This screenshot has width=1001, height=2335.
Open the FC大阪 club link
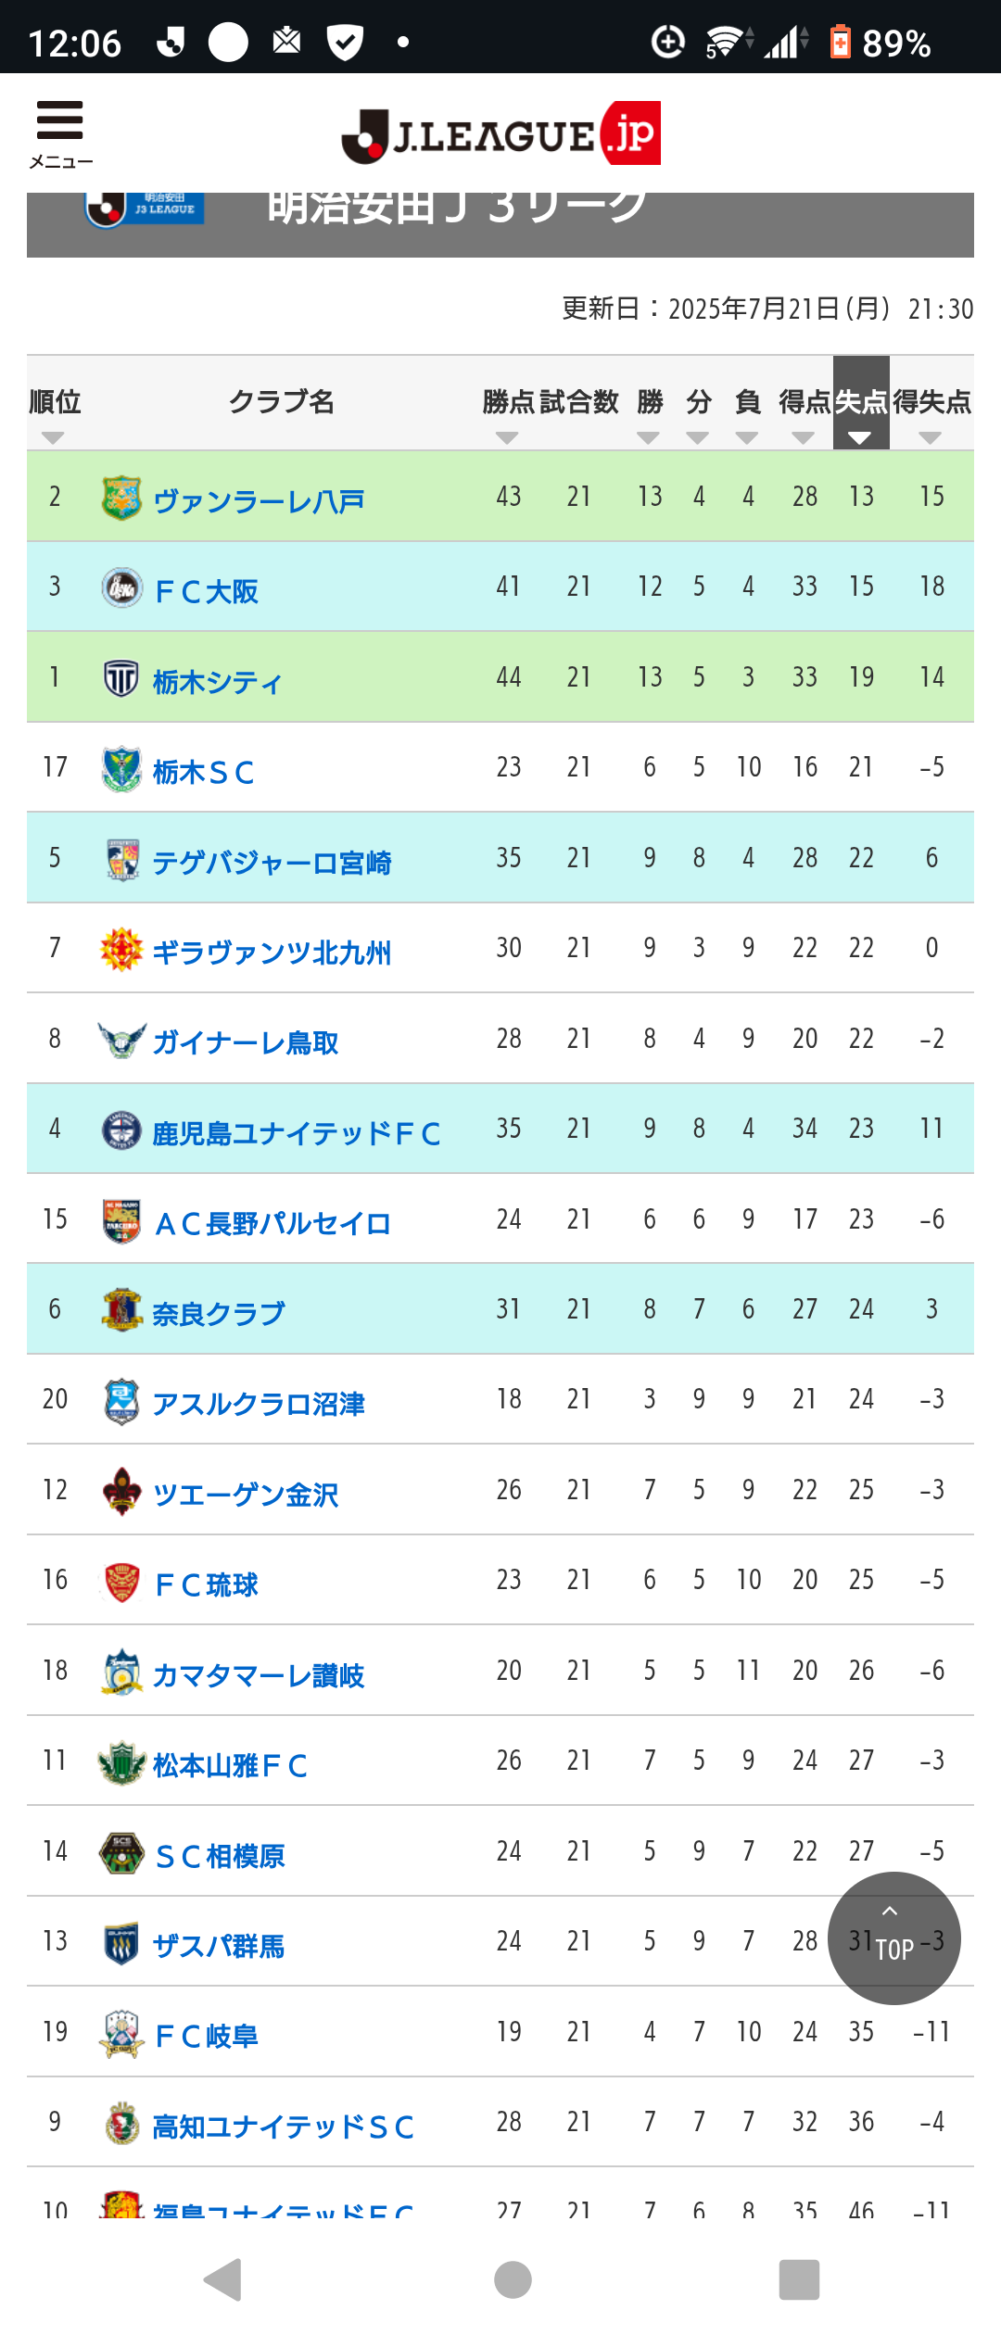coord(206,591)
